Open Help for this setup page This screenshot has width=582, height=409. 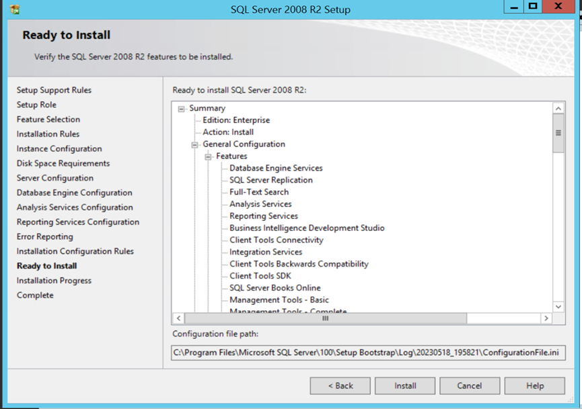534,385
